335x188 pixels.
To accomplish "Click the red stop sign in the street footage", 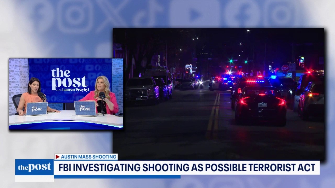I will [285, 68].
